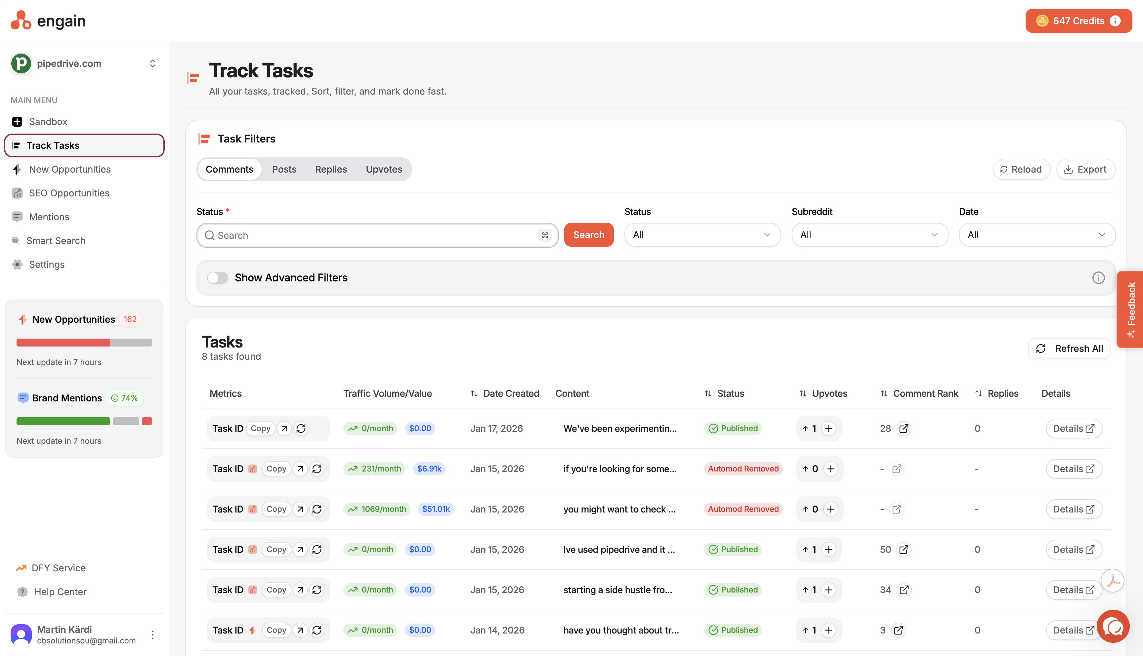Open user account three-dot menu

[x=153, y=635]
